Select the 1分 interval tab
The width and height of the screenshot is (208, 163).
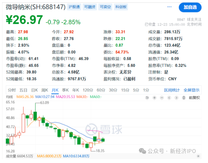coord(146,90)
